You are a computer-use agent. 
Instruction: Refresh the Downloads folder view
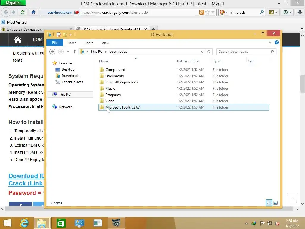(x=209, y=52)
